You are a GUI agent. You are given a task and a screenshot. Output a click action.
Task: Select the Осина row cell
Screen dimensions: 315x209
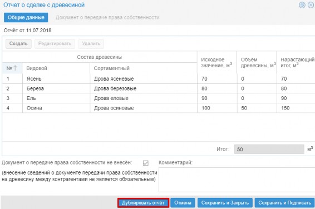(56, 108)
